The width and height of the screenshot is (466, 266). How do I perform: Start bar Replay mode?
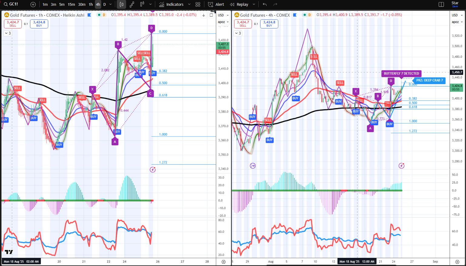(239, 5)
